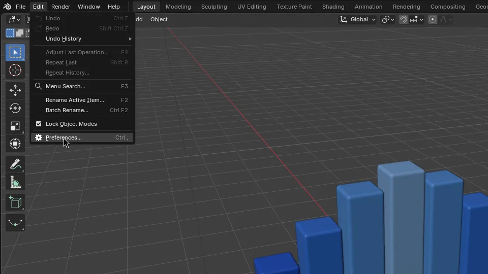
Task: Switch to the Sculpting workspace tab
Action: pyautogui.click(x=214, y=7)
